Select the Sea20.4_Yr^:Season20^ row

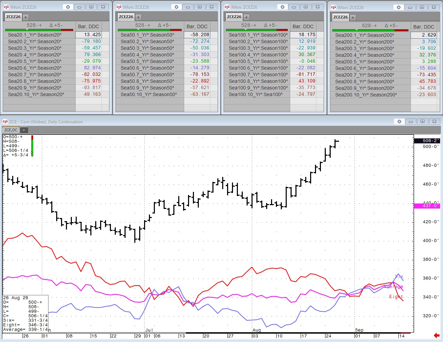click(x=39, y=55)
